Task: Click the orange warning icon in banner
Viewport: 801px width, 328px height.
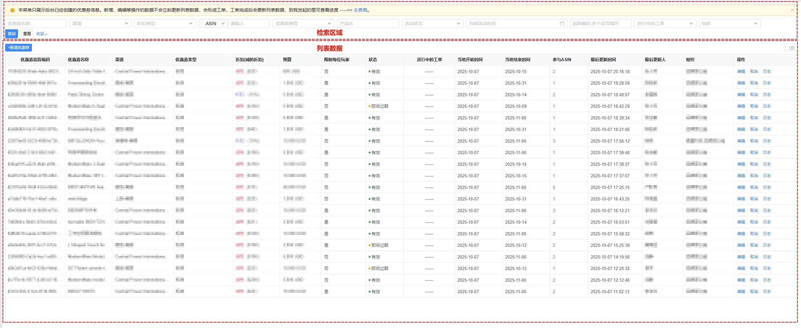Action: pos(13,10)
